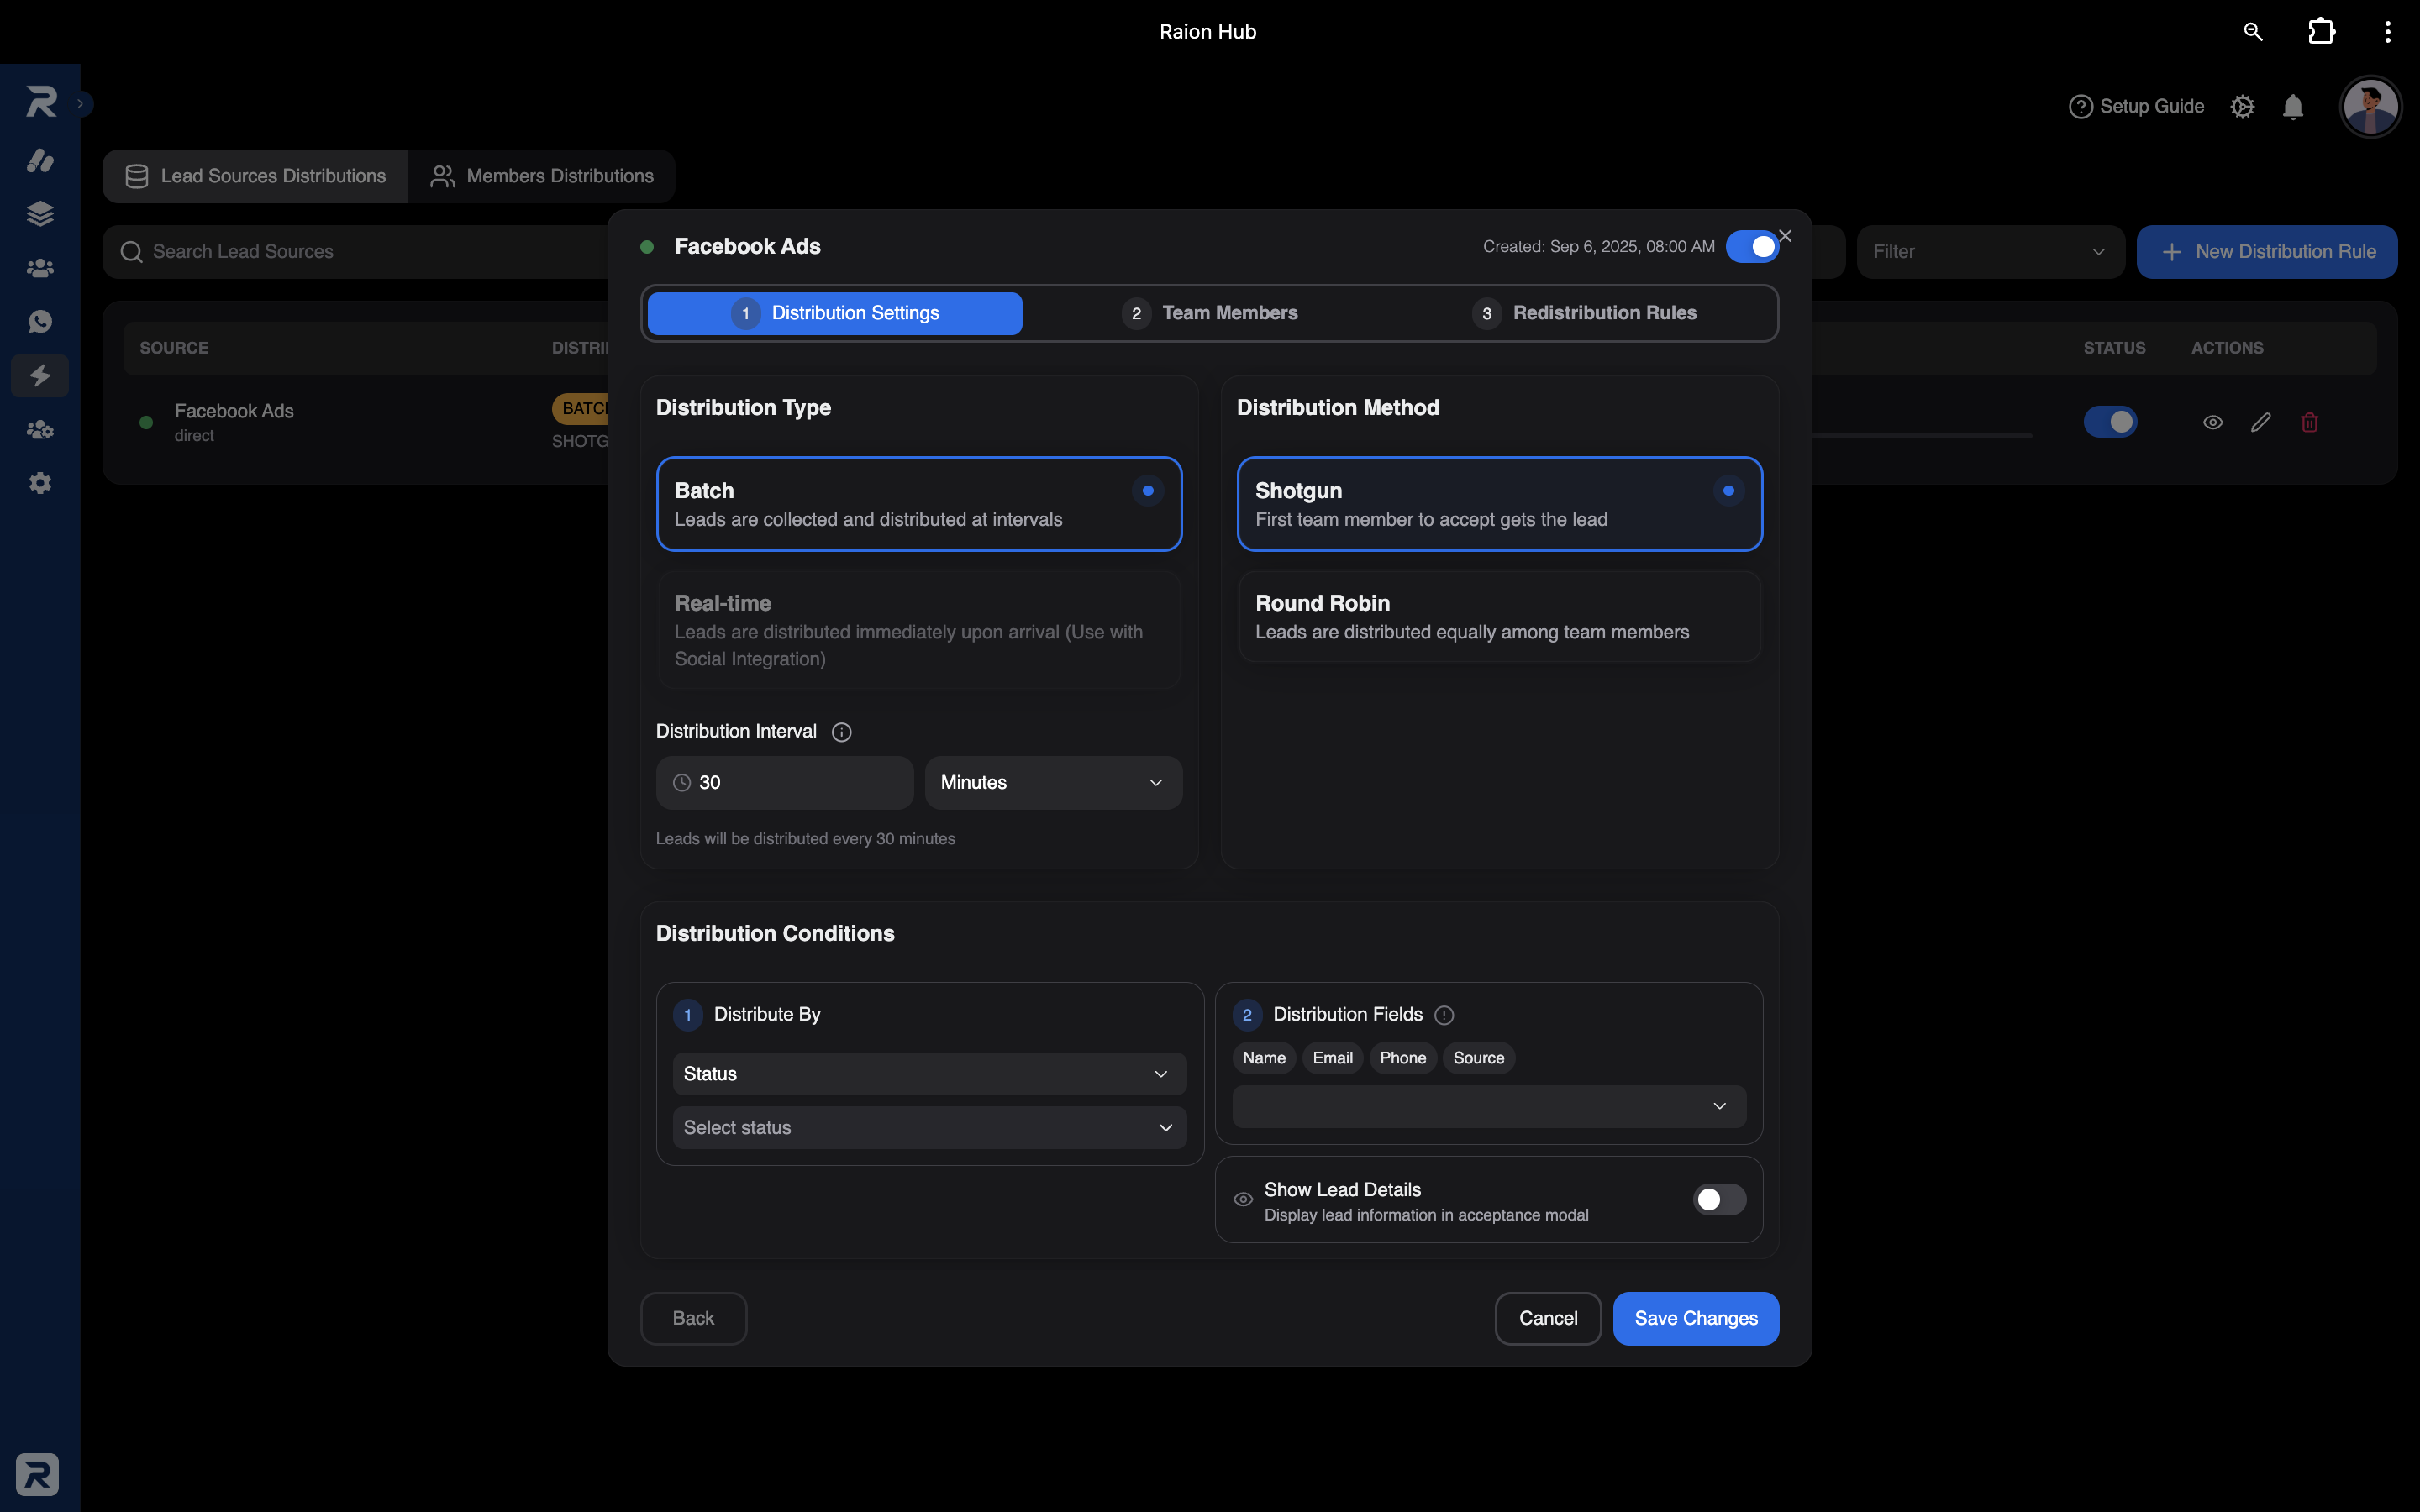Switch to Redistribution Rules step
This screenshot has height=1512, width=2420.
(x=1584, y=313)
